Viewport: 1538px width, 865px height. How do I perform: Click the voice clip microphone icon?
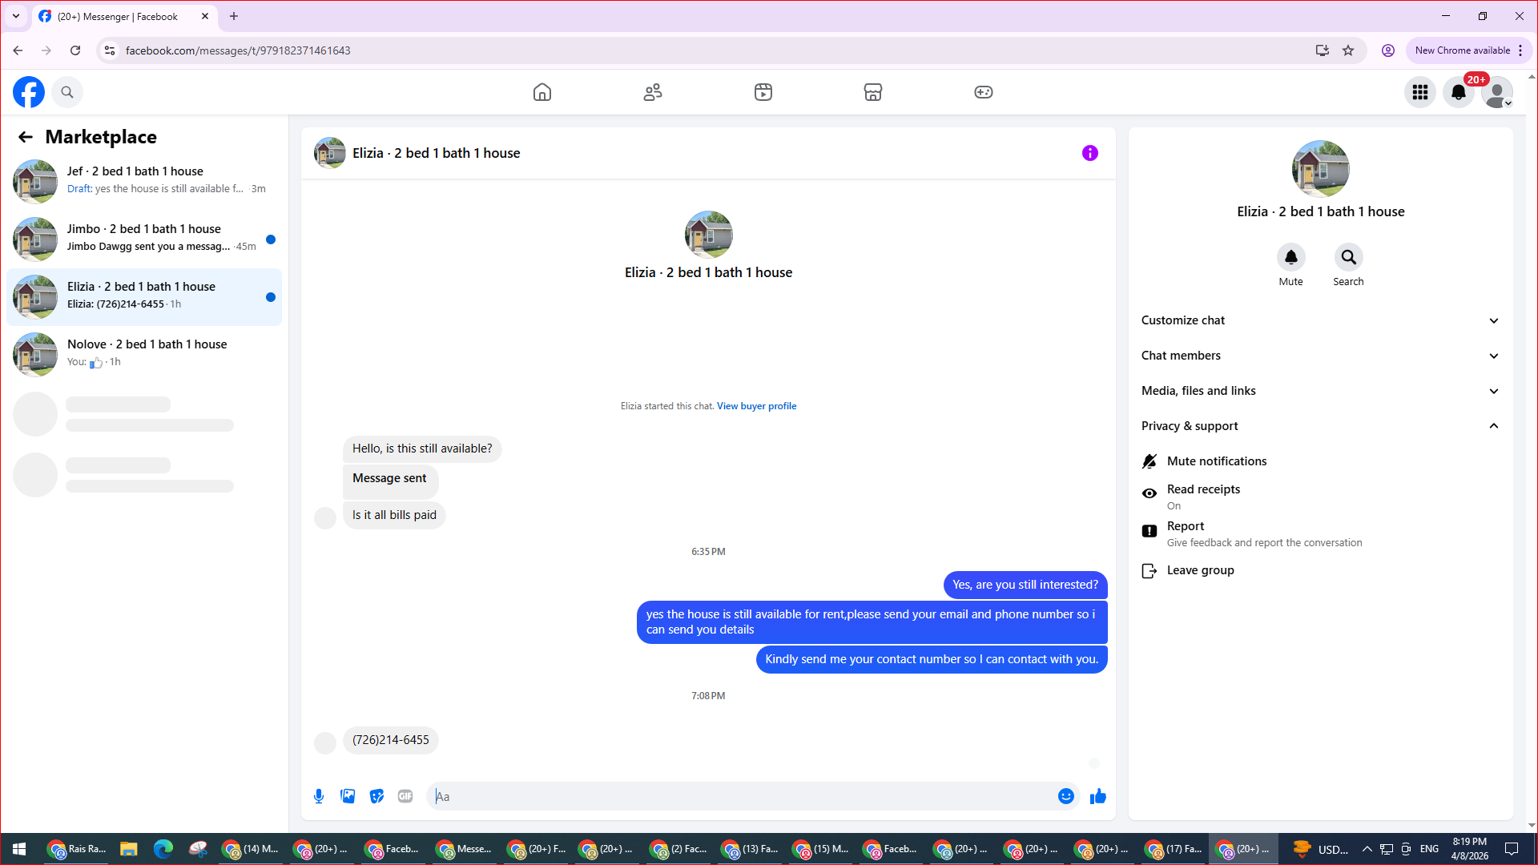pos(319,796)
